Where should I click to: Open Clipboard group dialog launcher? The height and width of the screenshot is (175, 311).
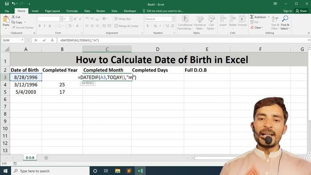point(35,33)
